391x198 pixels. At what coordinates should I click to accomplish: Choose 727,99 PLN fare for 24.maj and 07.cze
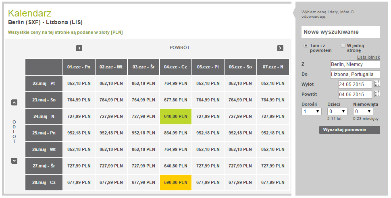point(273,116)
